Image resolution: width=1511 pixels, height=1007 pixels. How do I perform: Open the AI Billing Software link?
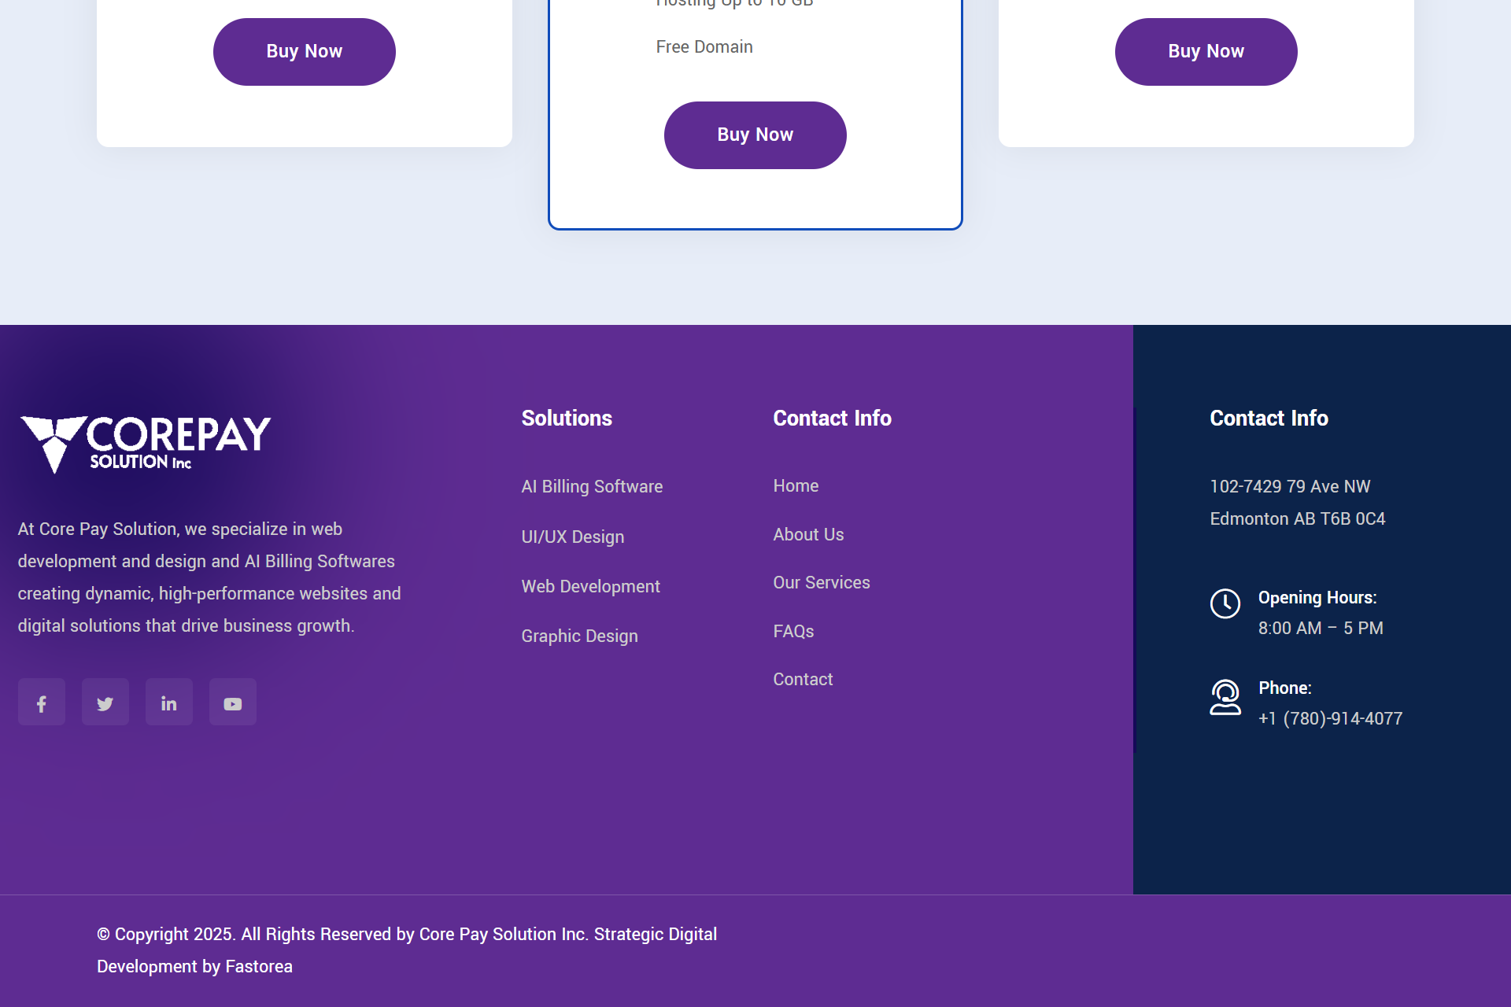pos(592,486)
